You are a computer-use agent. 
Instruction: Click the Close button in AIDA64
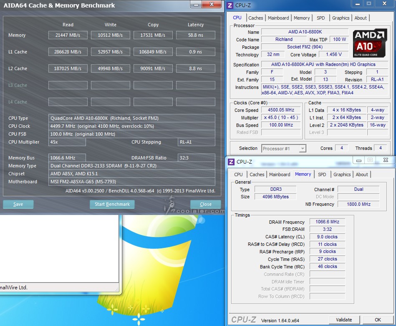pos(206,204)
